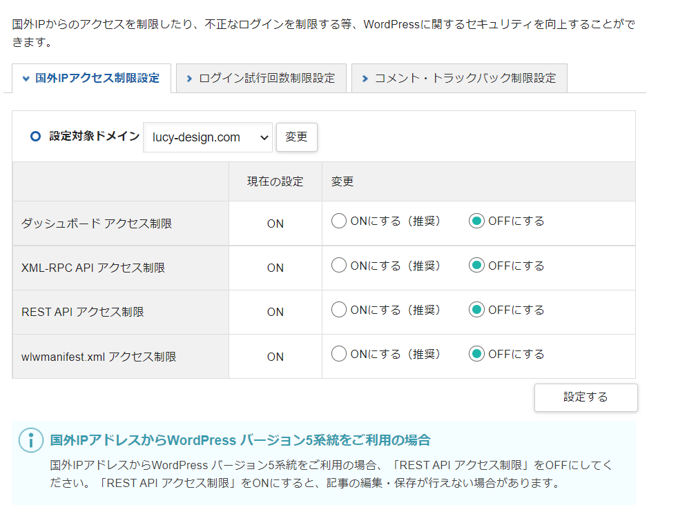Image resolution: width=678 pixels, height=505 pixels.
Task: Select OFFにする for XML-RPC API アクセス制限
Action: [476, 266]
